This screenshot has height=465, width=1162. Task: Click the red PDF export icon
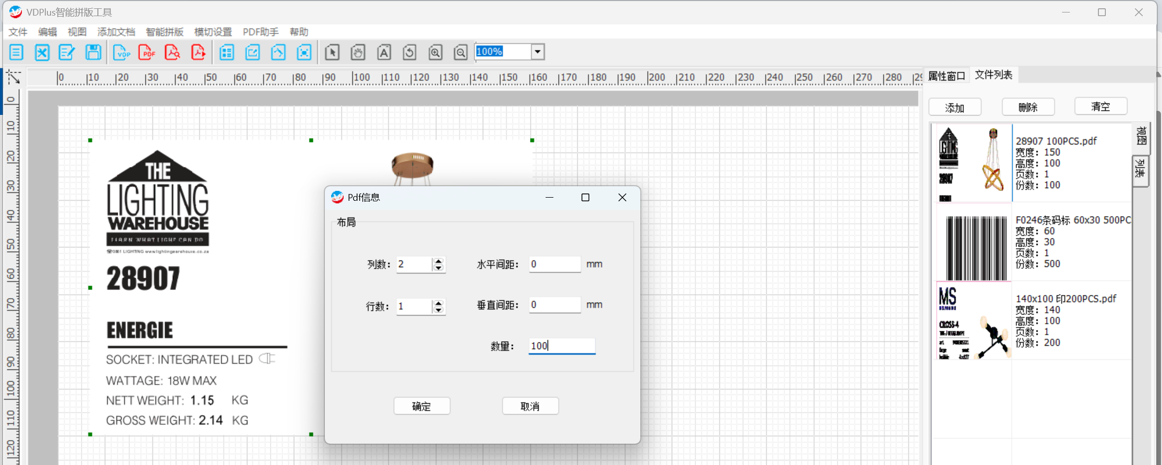(x=147, y=52)
